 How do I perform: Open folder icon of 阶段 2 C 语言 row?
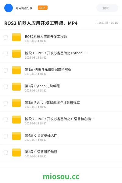(16, 120)
